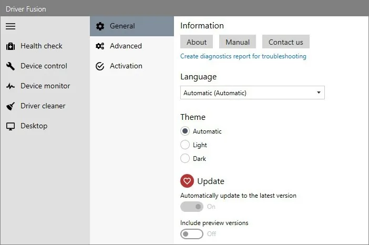369x245 pixels.
Task: Choose the Dark theme radio button
Action: (185, 158)
